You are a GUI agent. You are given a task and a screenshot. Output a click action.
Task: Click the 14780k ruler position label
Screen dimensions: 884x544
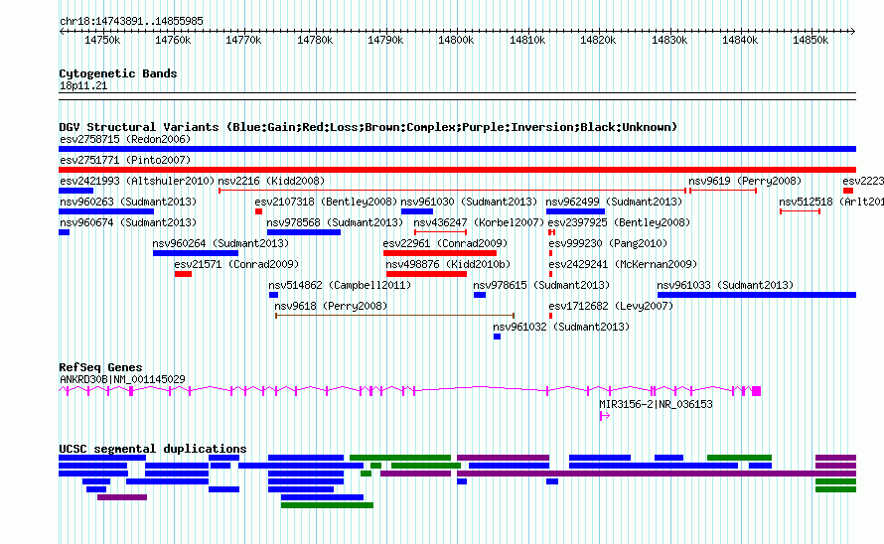pyautogui.click(x=315, y=41)
